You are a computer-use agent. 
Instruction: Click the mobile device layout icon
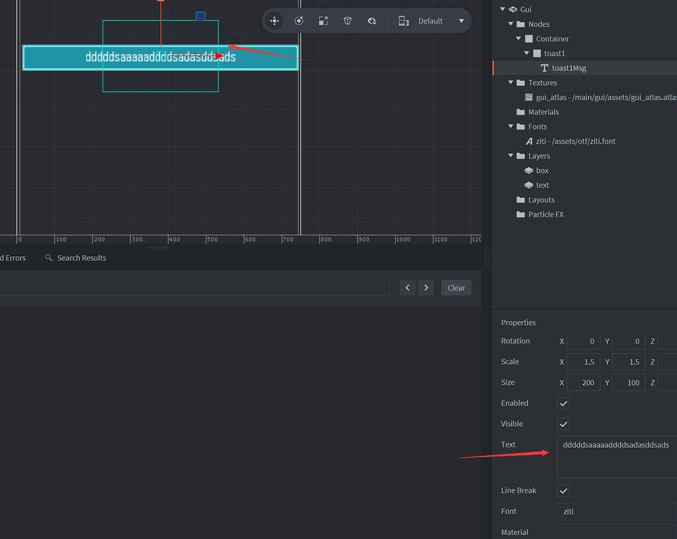click(x=404, y=20)
